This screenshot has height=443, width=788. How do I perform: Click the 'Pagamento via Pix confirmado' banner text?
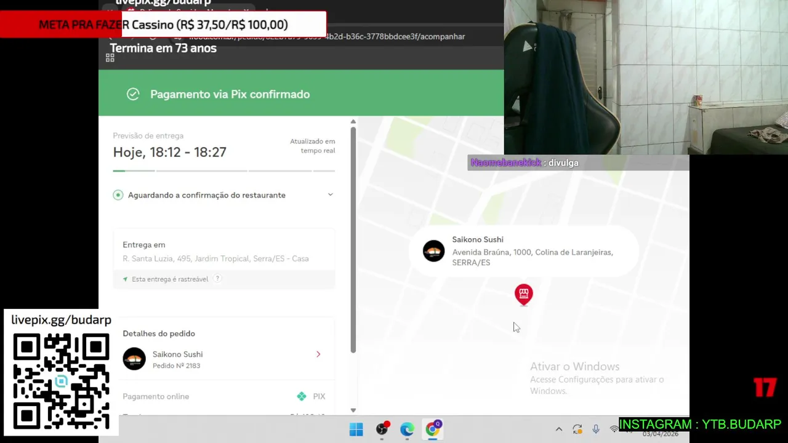coord(230,94)
